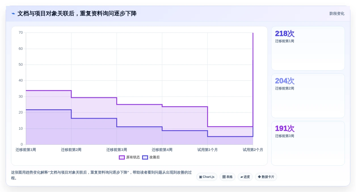
Task: Click the 试用第2个月 x-axis label
Action: (253, 150)
